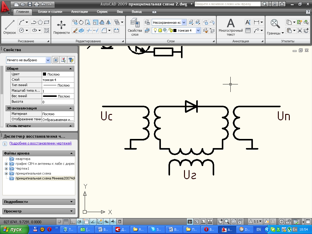Toggle lineweight display in status bar
The width and height of the screenshot is (312, 234).
pos(113,222)
